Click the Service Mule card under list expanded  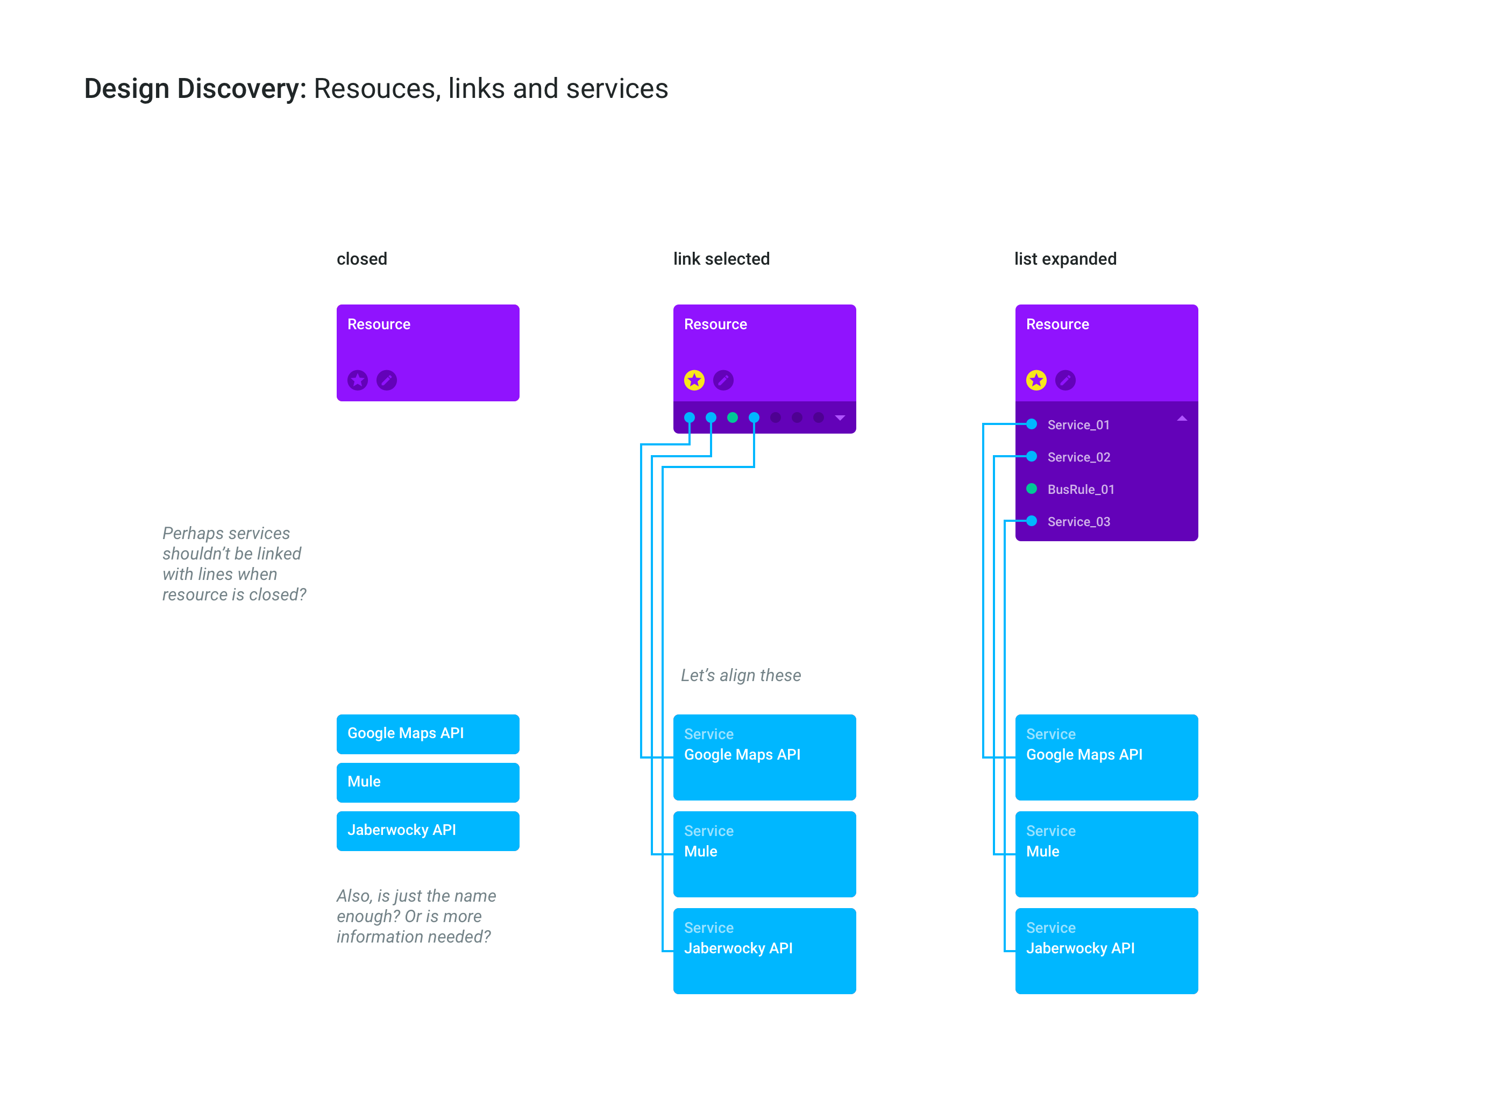pos(1106,853)
